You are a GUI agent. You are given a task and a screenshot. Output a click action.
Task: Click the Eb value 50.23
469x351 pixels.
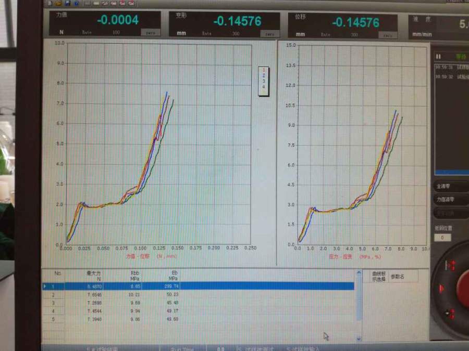(x=172, y=294)
